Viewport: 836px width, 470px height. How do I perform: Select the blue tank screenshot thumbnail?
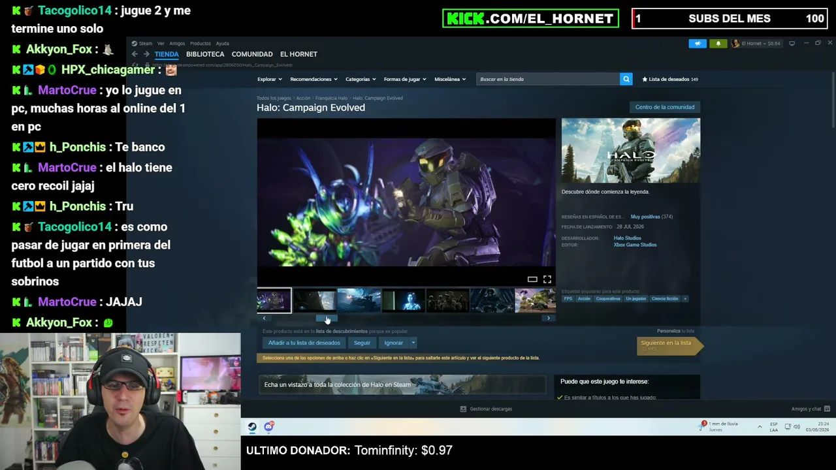click(x=359, y=301)
